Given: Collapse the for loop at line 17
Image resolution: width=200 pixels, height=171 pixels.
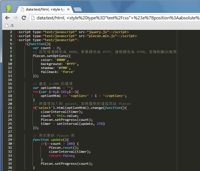Looking at the screenshot, I should pyautogui.click(x=14, y=92).
